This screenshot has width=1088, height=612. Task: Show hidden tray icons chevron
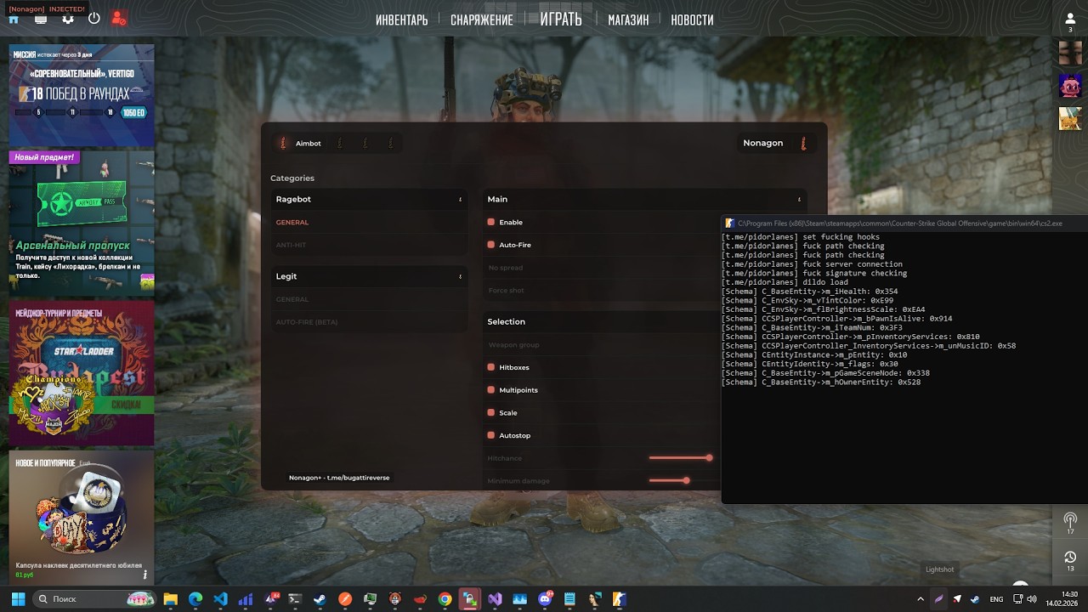(x=919, y=599)
